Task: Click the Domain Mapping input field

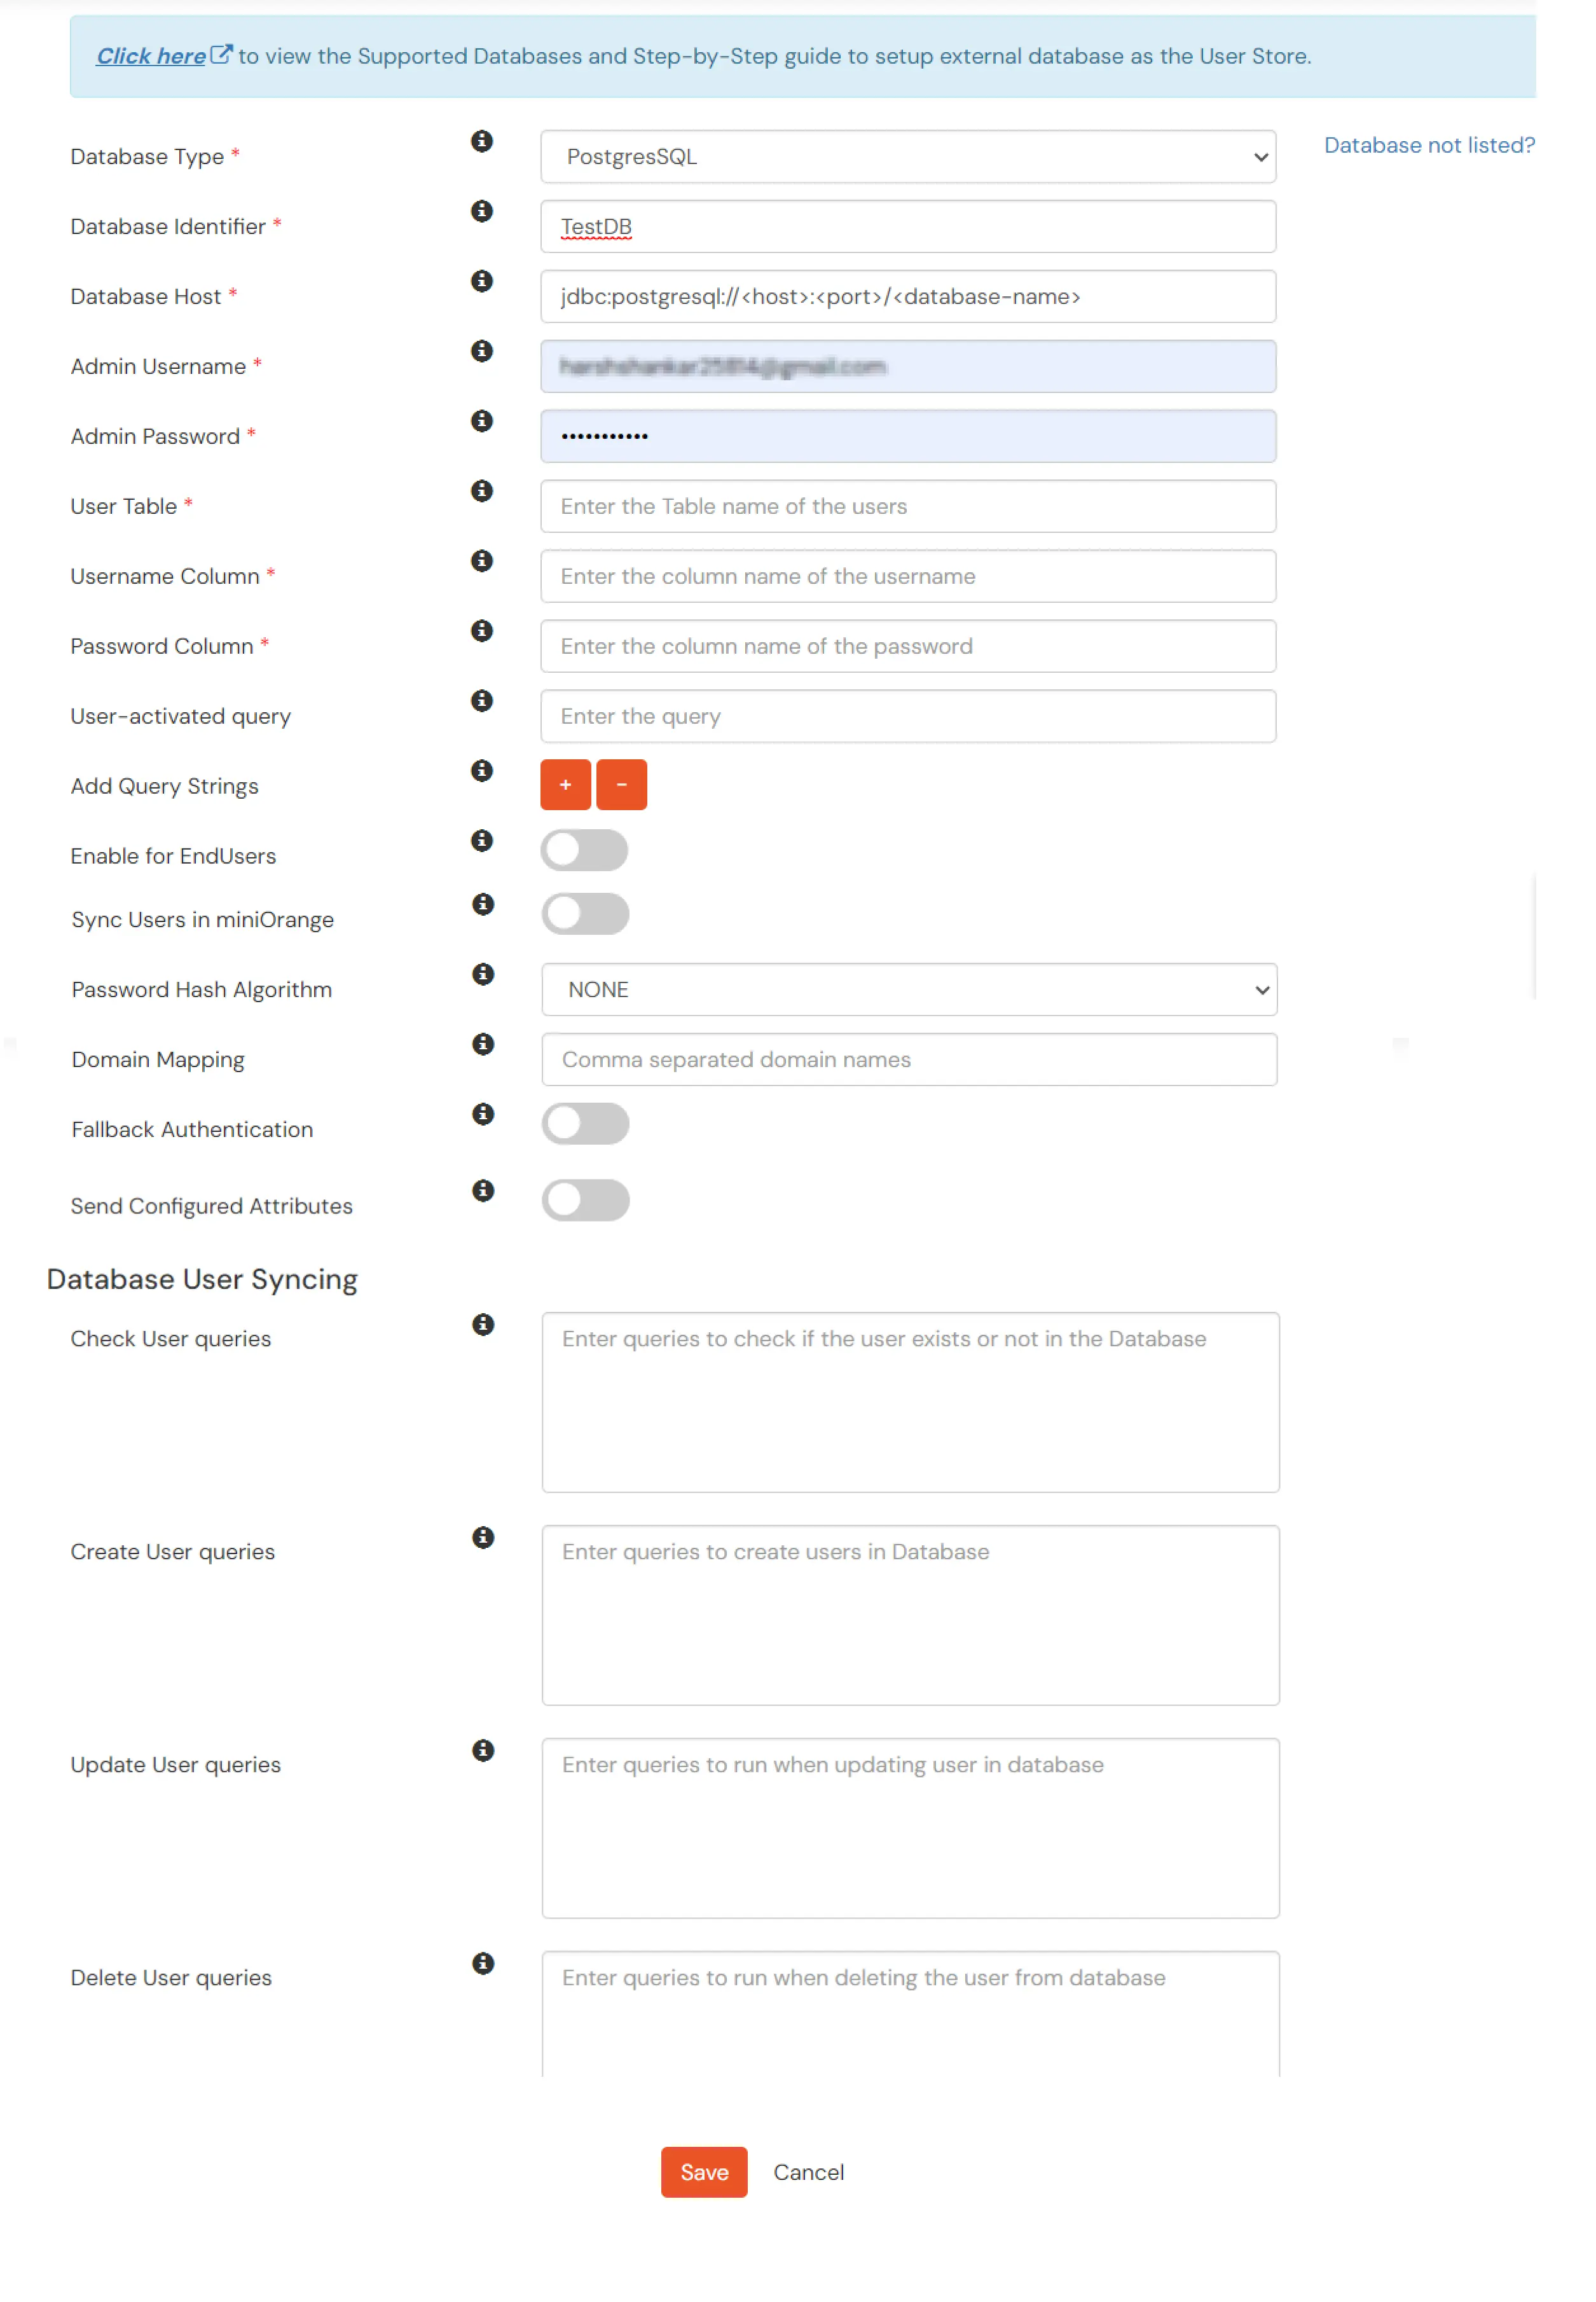Action: [908, 1059]
